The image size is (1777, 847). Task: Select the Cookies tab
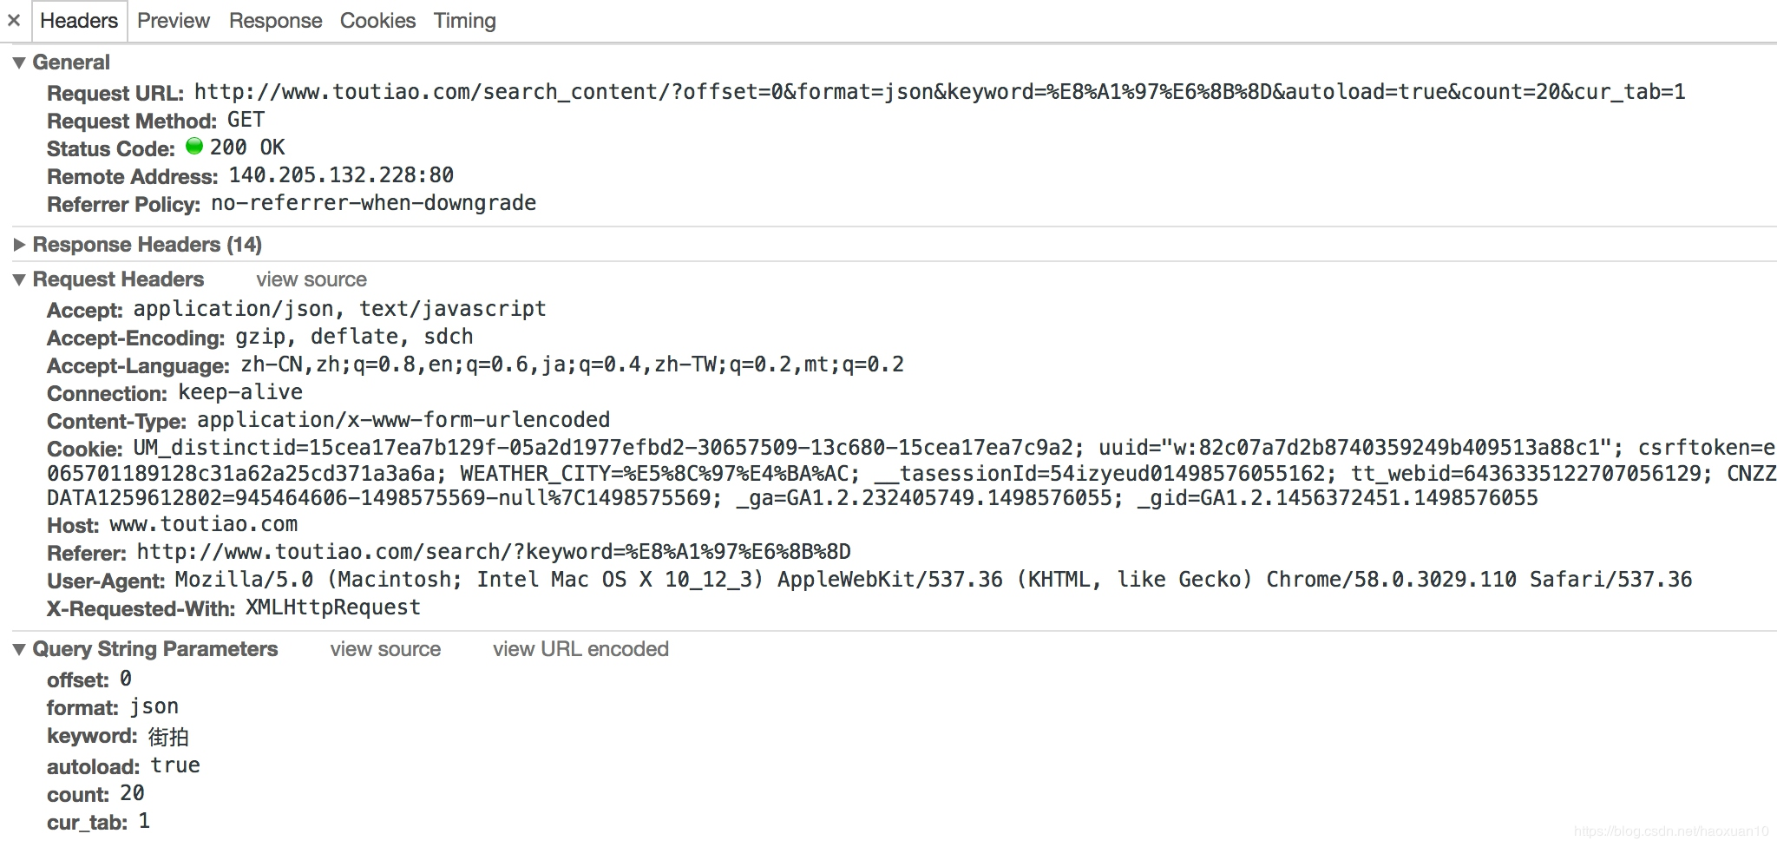coord(377,21)
